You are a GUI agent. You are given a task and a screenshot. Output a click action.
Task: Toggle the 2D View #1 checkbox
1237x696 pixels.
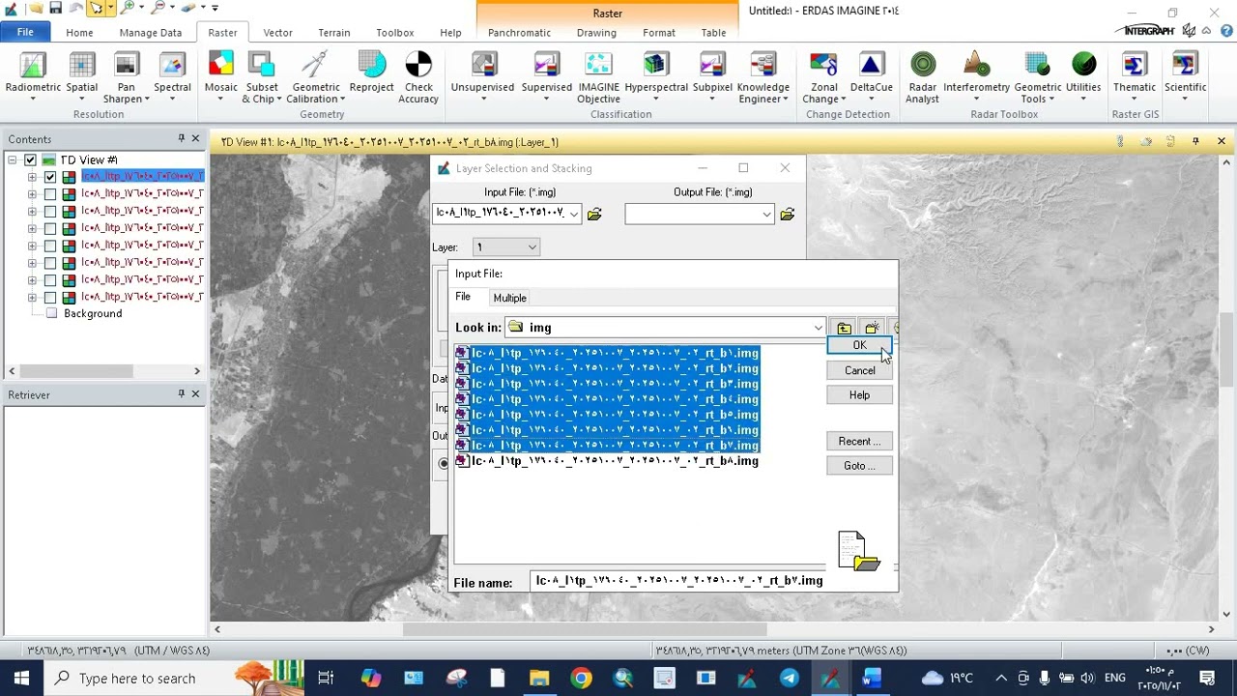30,159
